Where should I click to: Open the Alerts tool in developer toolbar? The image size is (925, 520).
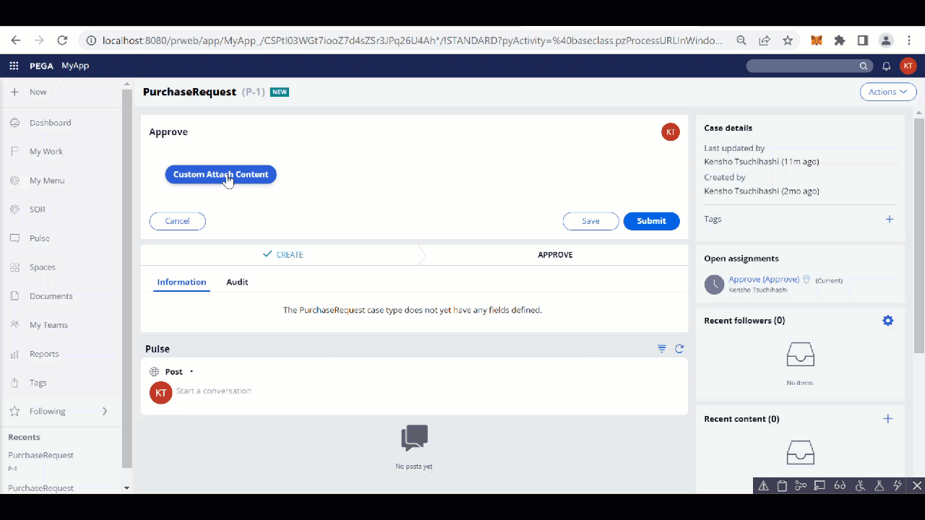(x=764, y=485)
